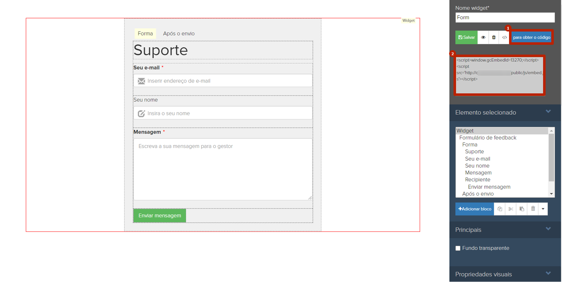
Task: Click the trash icon beside preview
Action: tap(494, 37)
